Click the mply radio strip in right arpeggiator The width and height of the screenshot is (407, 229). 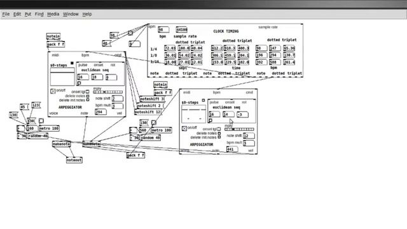239,129
